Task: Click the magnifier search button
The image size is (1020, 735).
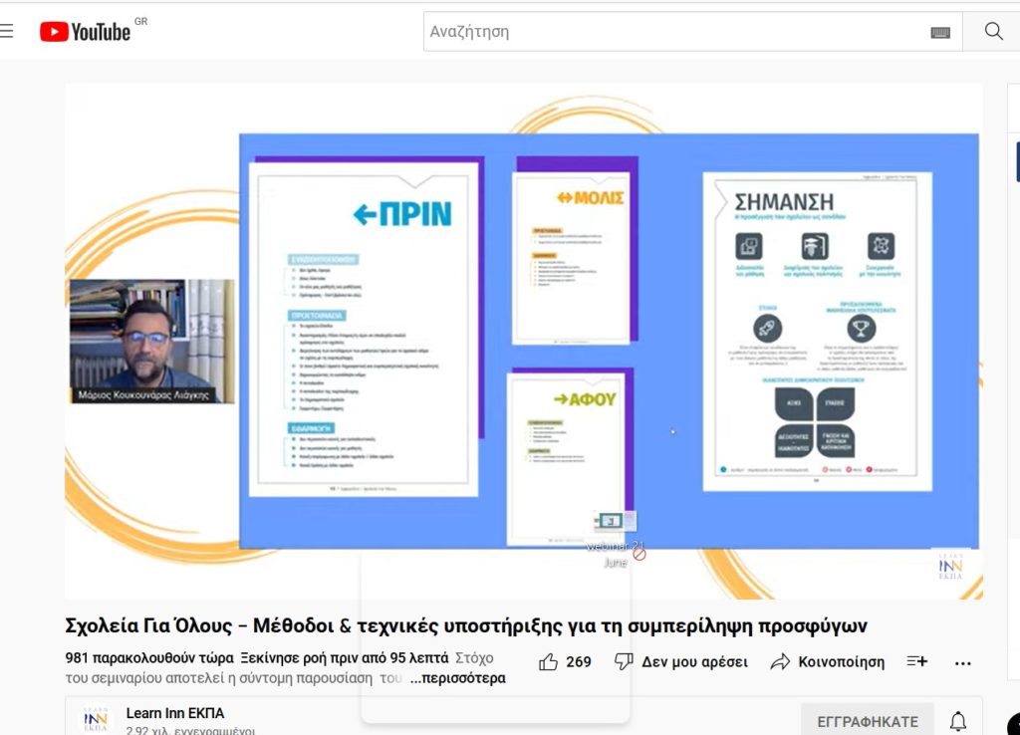Action: coord(993,31)
